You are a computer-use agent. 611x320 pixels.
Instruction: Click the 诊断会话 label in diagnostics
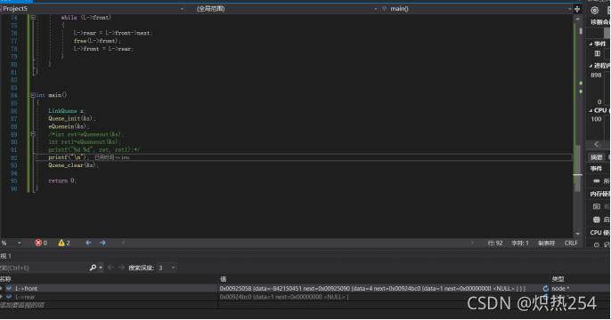tap(600, 22)
